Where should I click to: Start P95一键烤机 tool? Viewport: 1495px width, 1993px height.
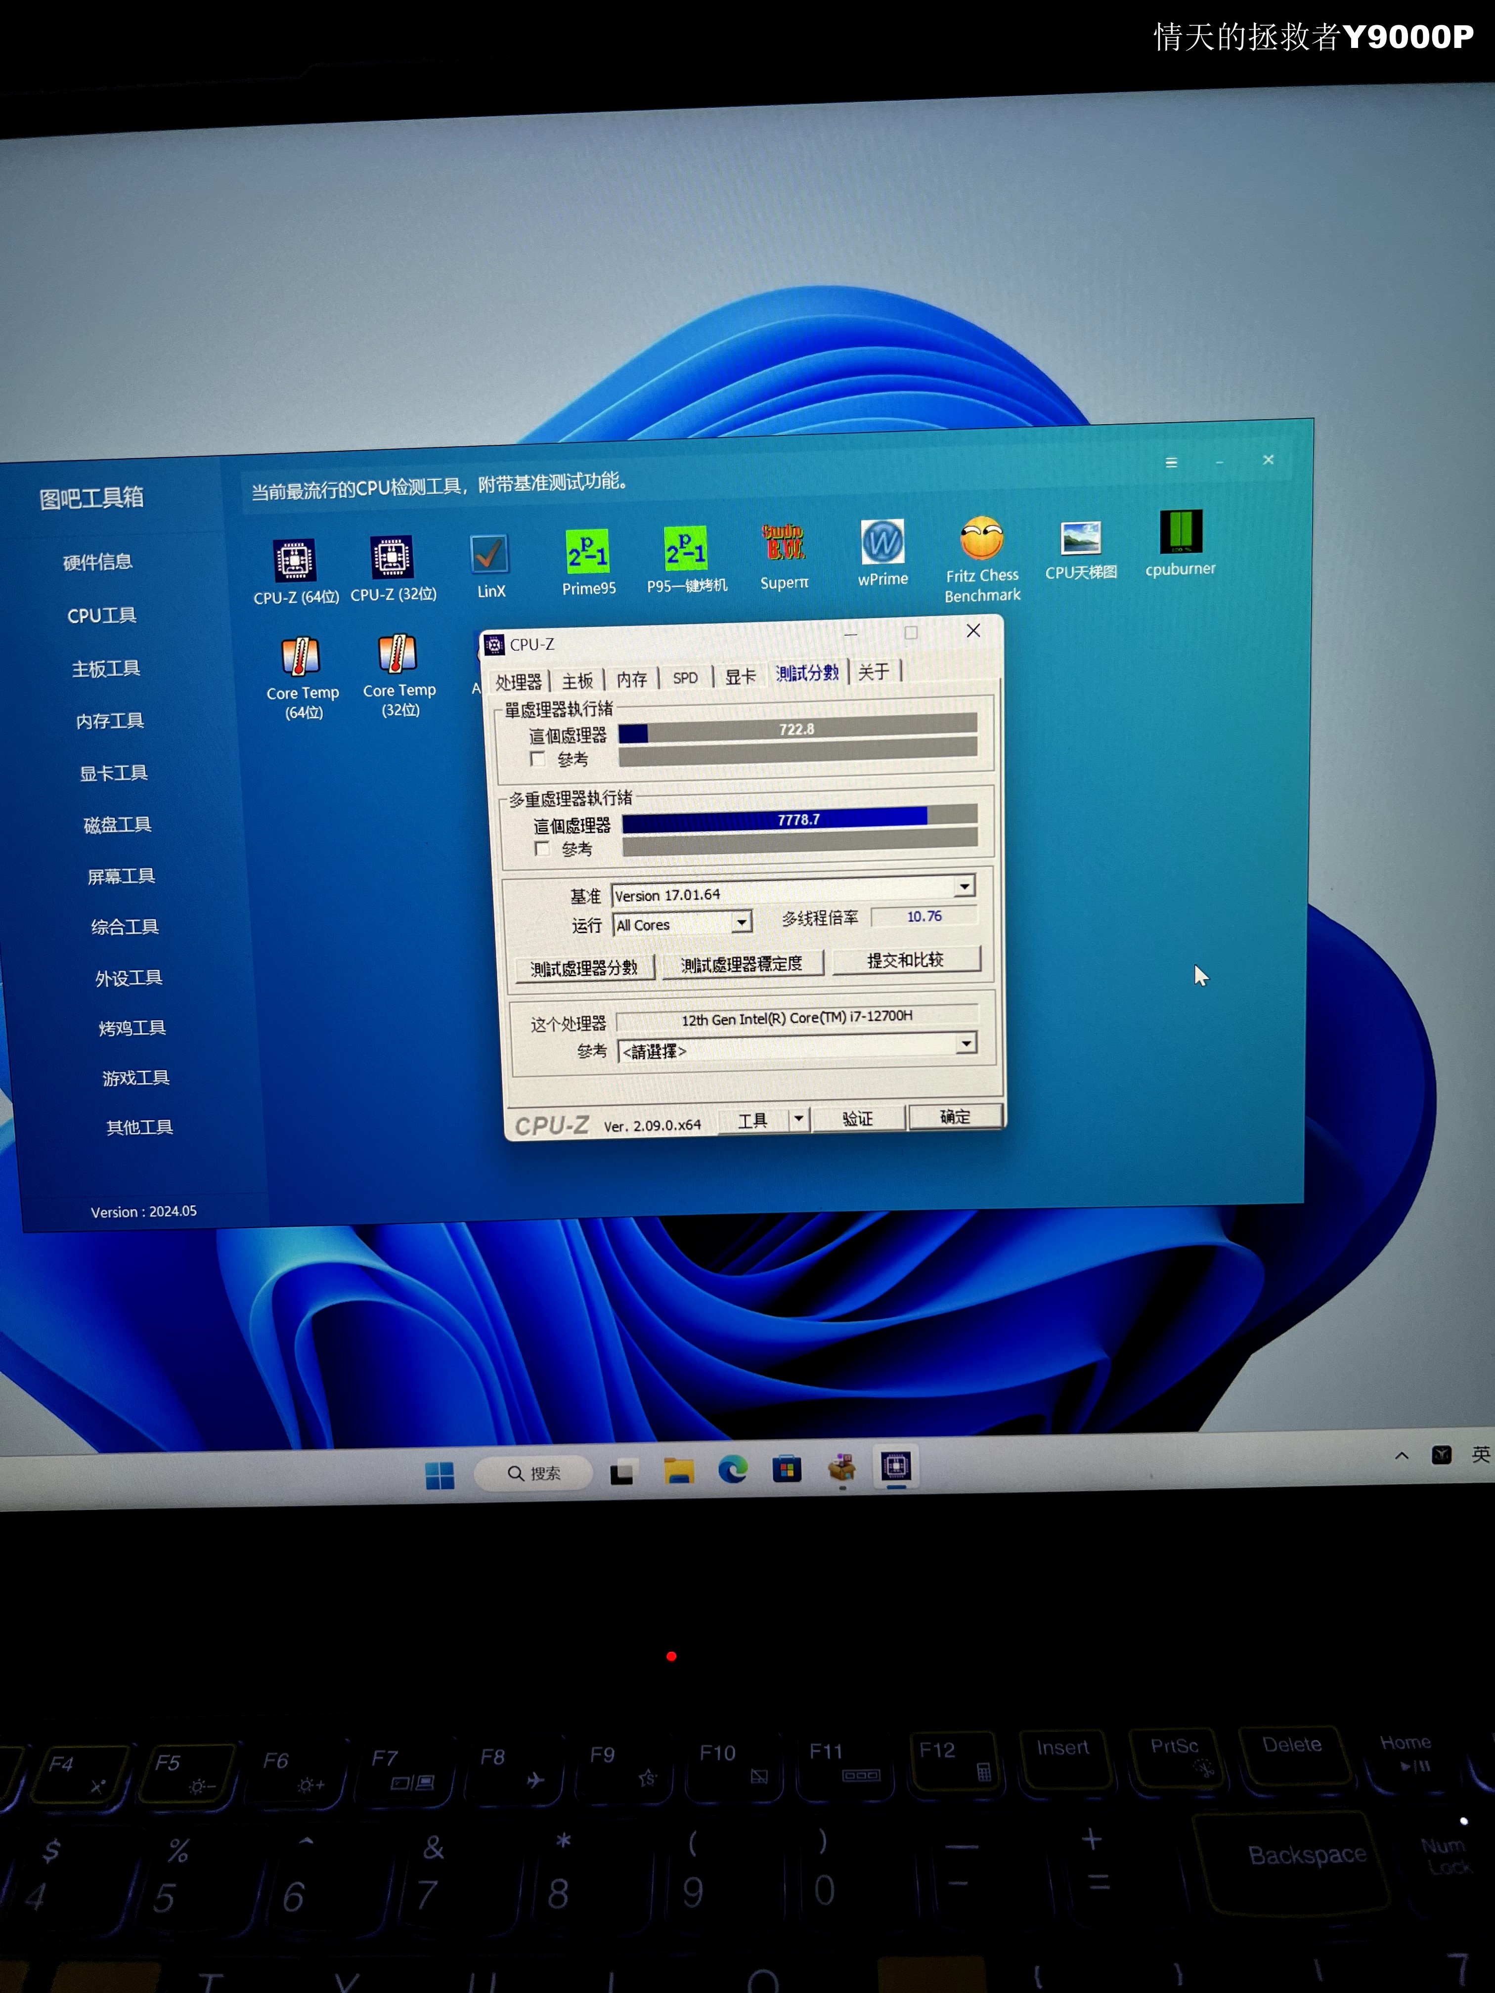point(687,560)
